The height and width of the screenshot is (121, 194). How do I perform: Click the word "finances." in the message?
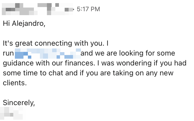coord(80,63)
